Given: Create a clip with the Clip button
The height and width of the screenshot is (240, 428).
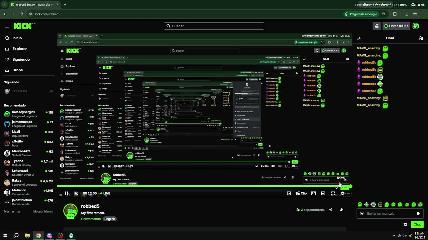Looking at the screenshot, I should coord(301,193).
